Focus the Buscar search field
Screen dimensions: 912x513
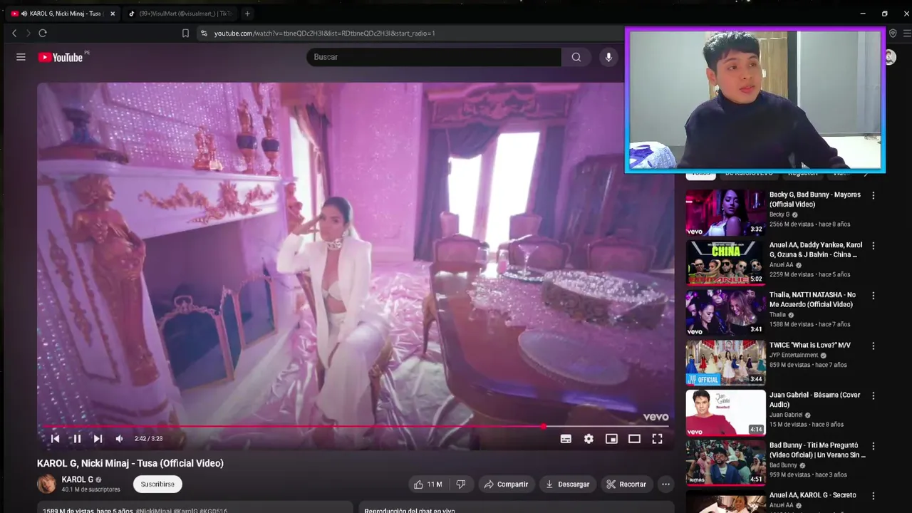[x=433, y=57]
